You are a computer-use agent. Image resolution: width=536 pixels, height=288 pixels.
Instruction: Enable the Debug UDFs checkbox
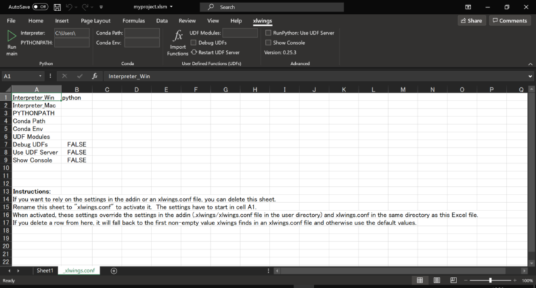coord(193,43)
